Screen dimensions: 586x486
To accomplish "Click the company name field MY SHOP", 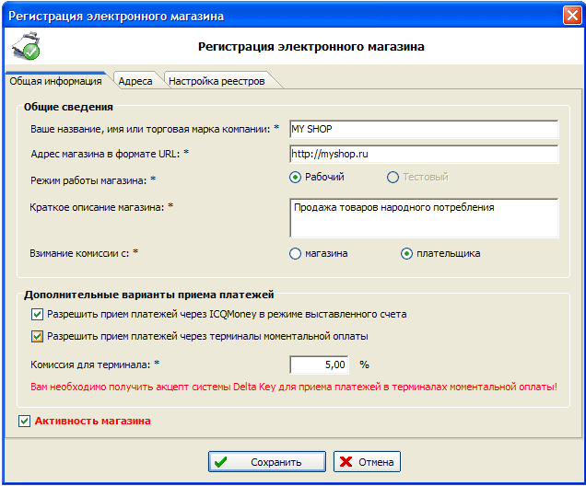I will coord(423,129).
